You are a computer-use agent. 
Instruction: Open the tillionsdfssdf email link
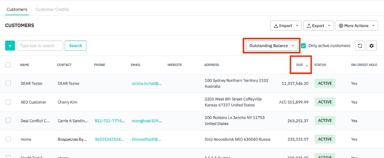(147, 139)
